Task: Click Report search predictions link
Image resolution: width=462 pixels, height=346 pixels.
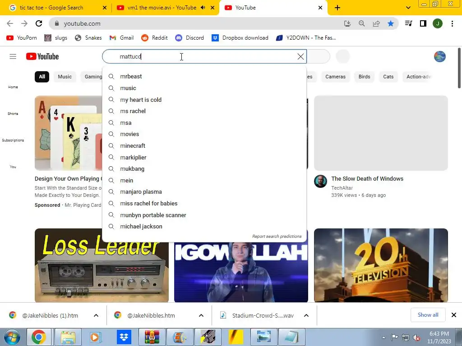Action: [x=277, y=236]
